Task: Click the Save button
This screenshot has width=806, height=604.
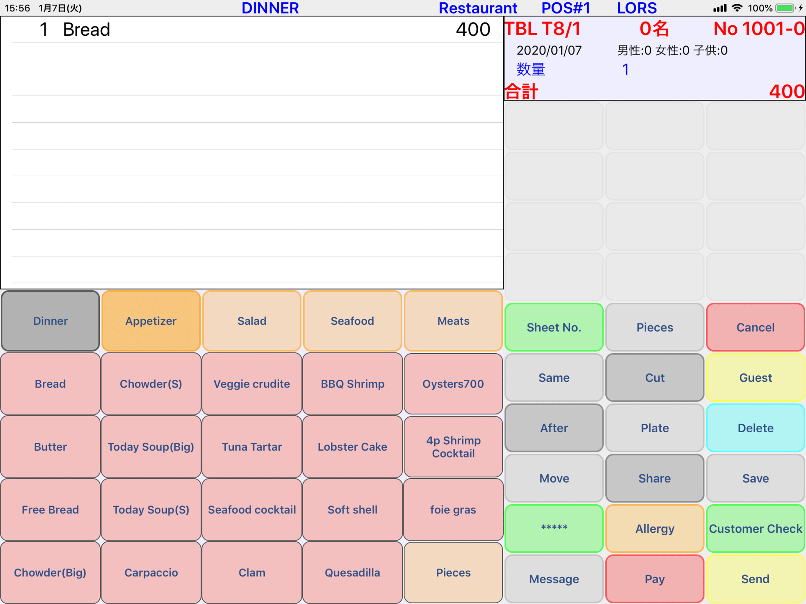Action: tap(755, 478)
